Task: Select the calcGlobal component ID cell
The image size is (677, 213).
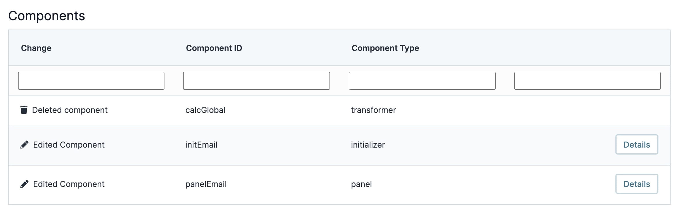Action: pyautogui.click(x=205, y=110)
